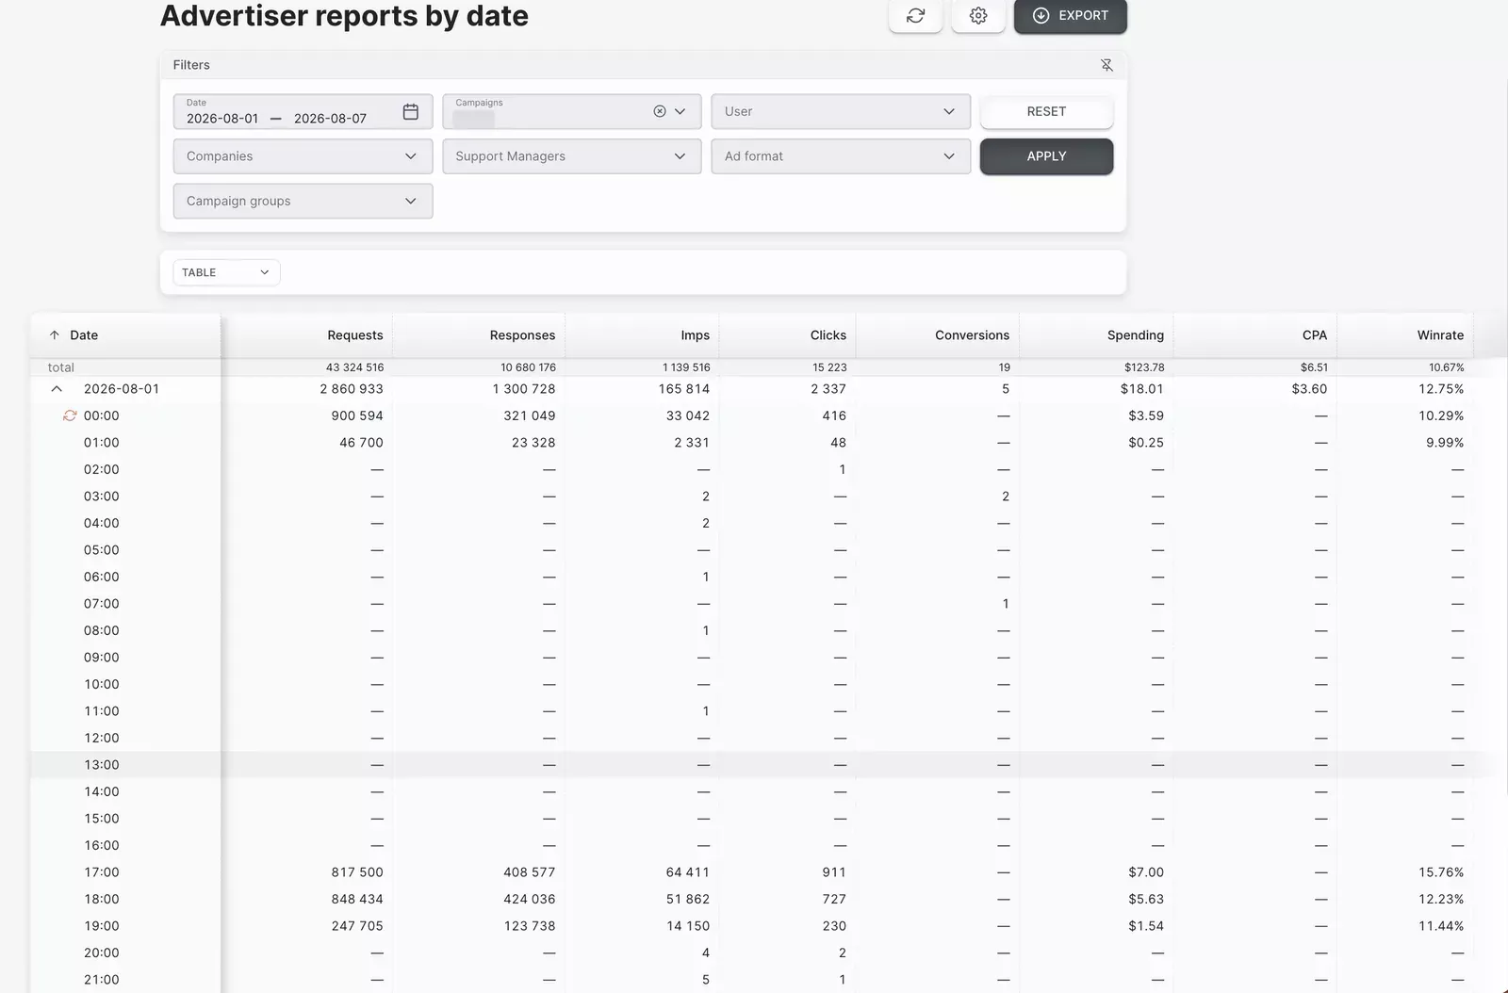Select the 13:00 hour row

click(752, 765)
